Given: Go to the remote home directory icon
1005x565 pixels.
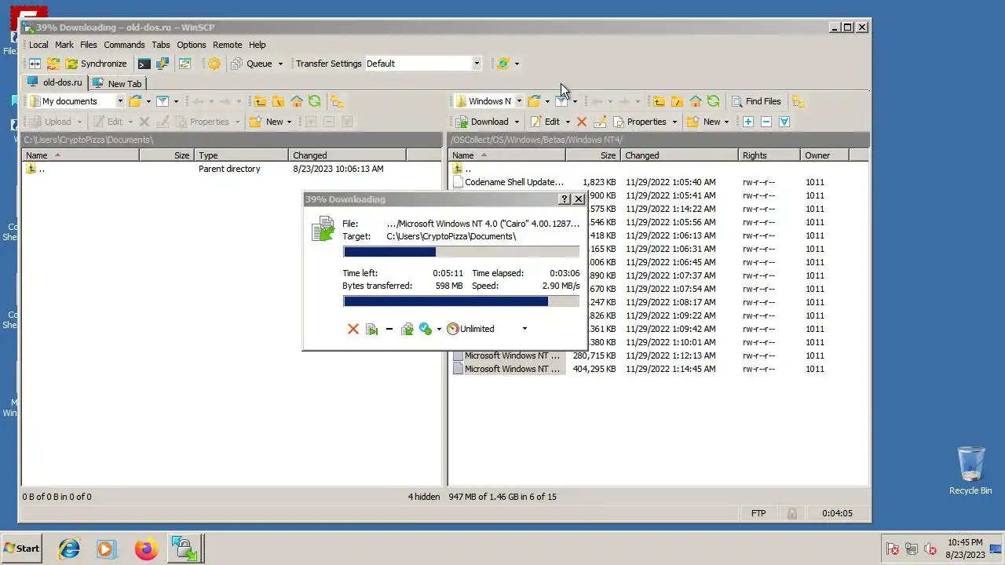Looking at the screenshot, I should (x=695, y=101).
